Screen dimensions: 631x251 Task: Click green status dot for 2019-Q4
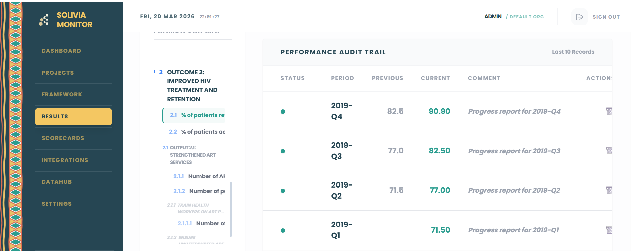click(283, 112)
